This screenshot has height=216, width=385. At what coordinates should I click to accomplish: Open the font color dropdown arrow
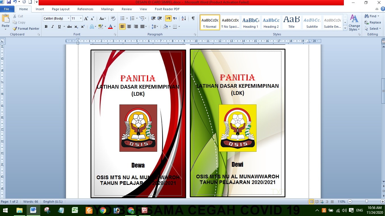tap(115, 27)
